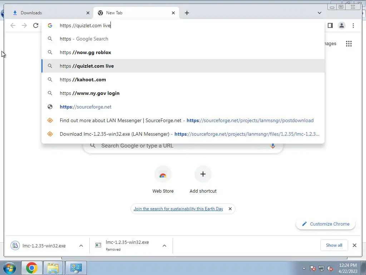366x275 pixels.
Task: Select 'https //www.ny.gov login' suggestion
Action: tap(183, 93)
